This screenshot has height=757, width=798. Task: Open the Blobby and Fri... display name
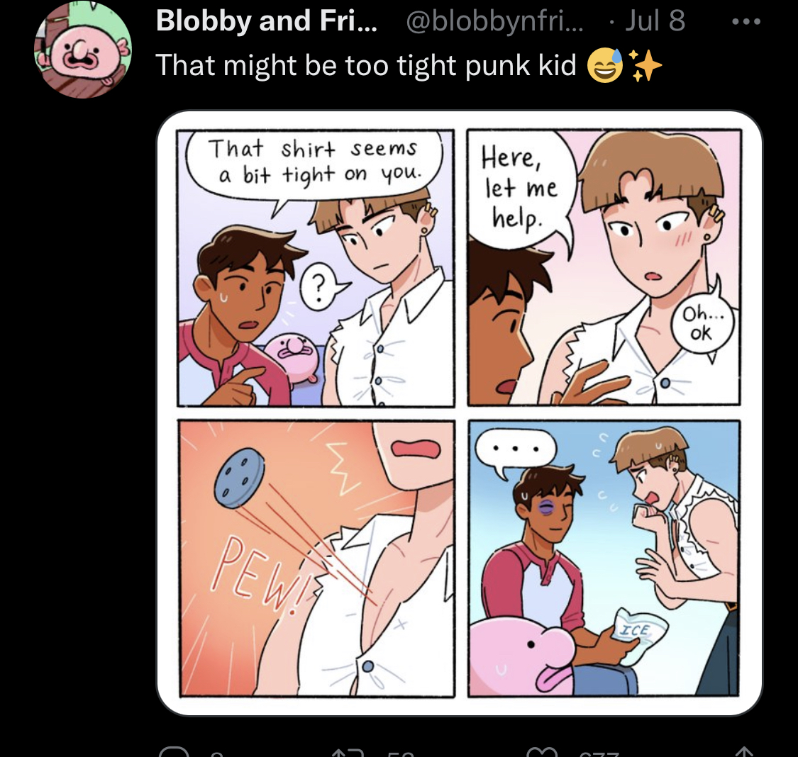click(267, 21)
